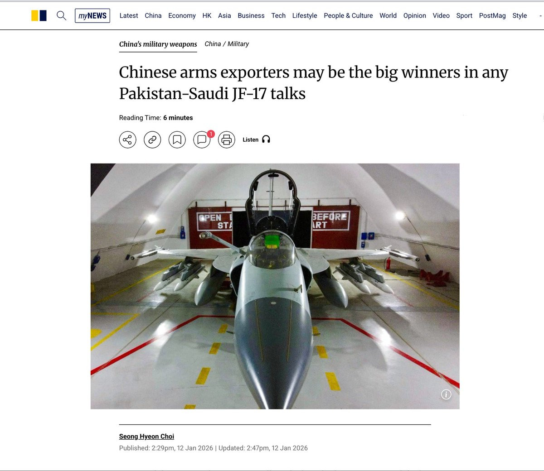Open the Sport section
544x471 pixels.
tap(464, 15)
